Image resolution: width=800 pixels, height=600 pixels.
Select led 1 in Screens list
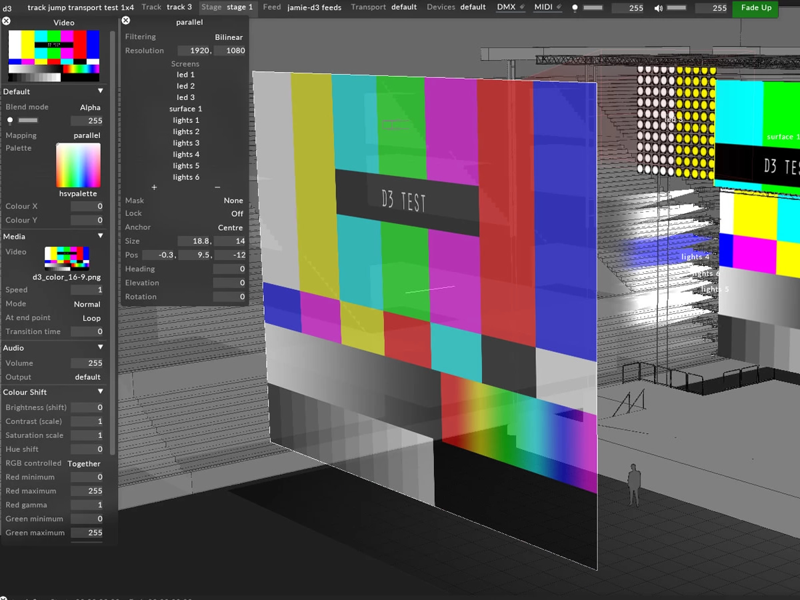tap(186, 75)
